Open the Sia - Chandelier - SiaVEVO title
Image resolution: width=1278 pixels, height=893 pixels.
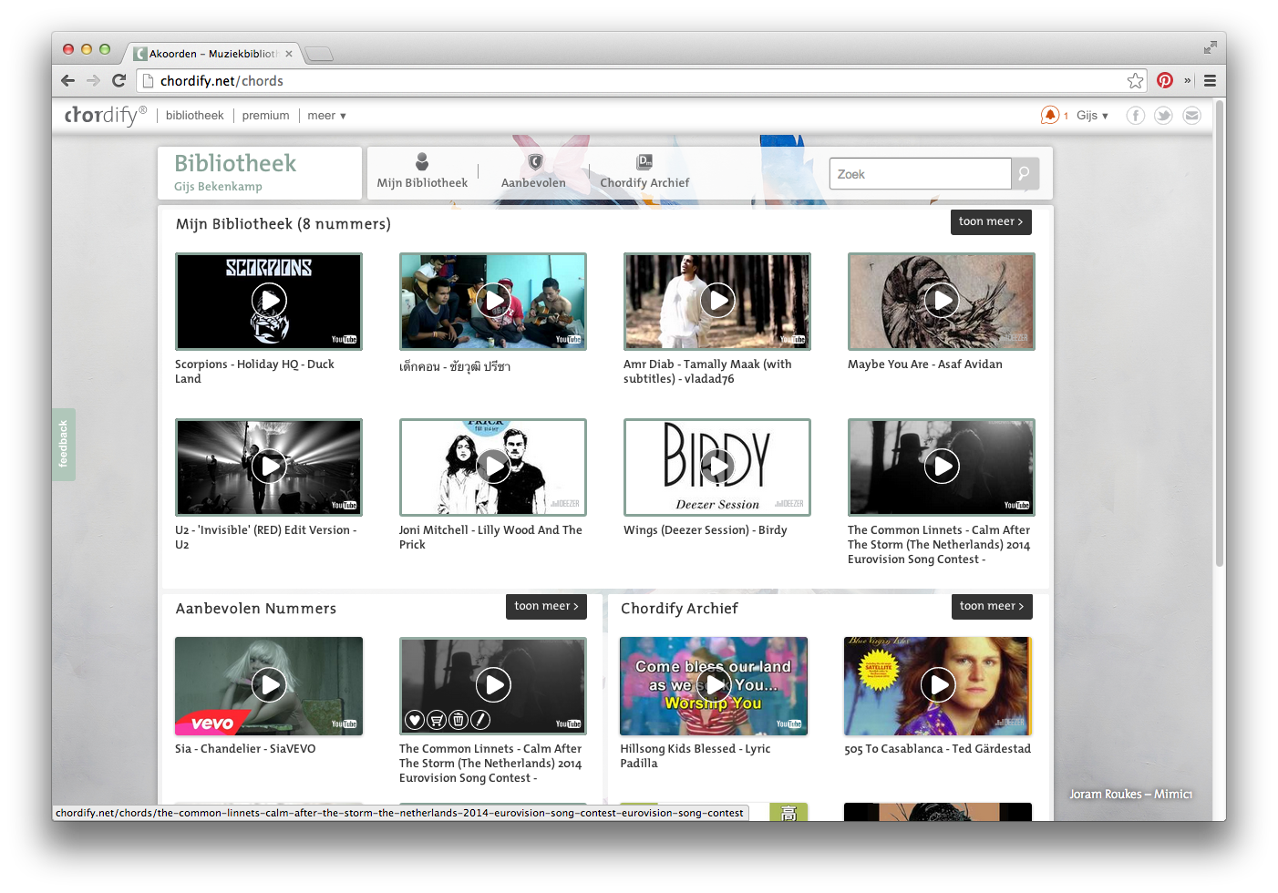[245, 749]
